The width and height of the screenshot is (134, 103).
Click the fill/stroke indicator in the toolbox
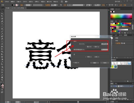pos(2,85)
